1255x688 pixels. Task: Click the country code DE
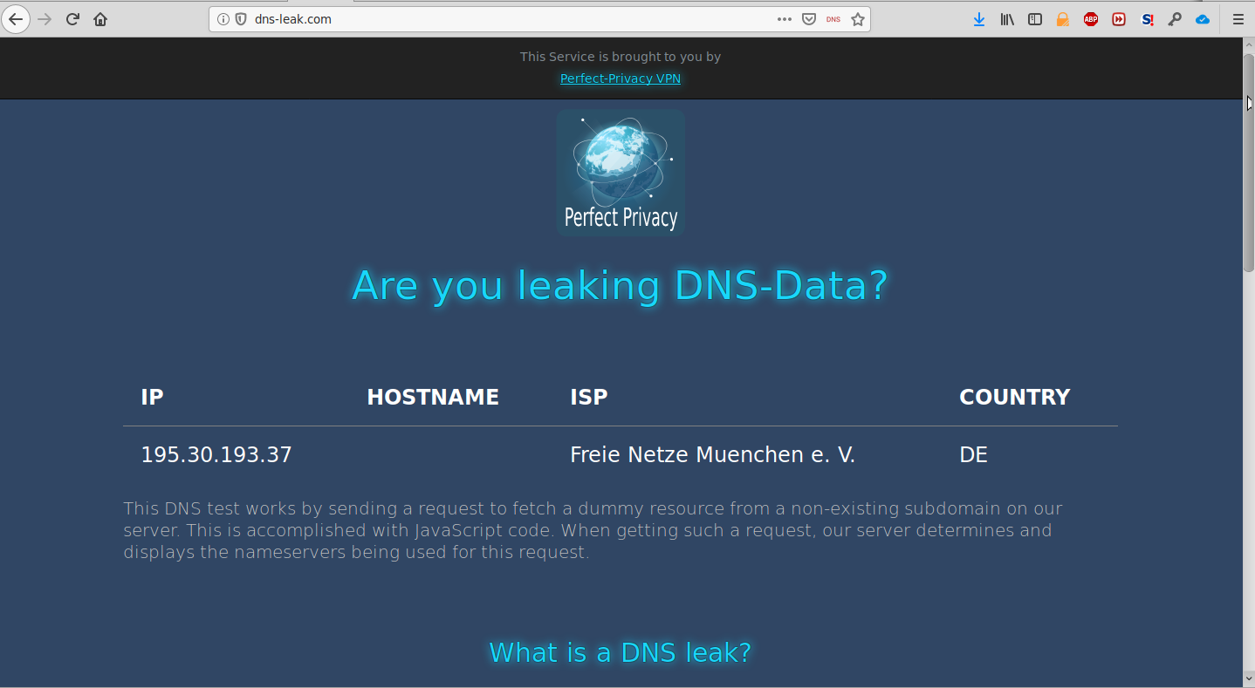tap(973, 454)
